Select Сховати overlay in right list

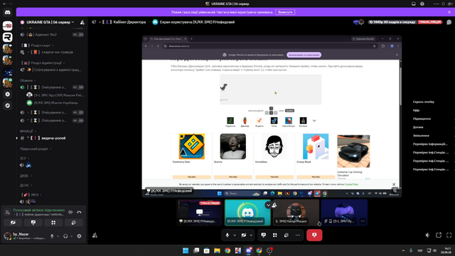coord(424,102)
